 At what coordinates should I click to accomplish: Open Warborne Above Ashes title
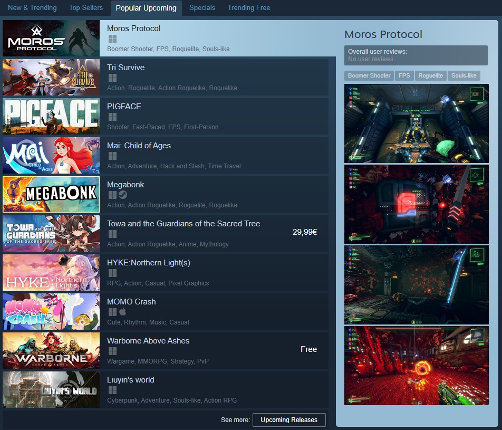(148, 341)
